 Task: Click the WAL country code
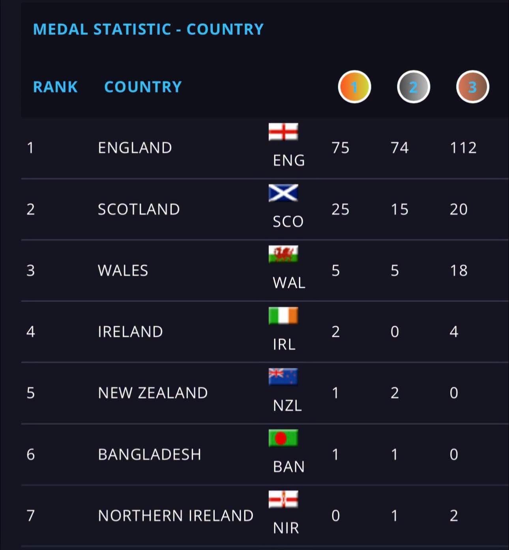pos(289,283)
